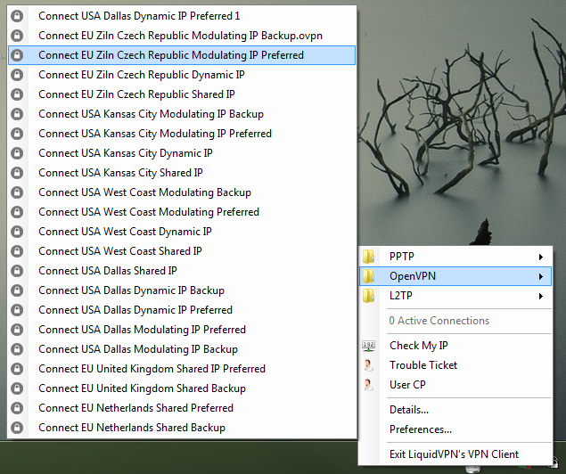Click the OpenVPN folder icon
566x474 pixels.
pyautogui.click(x=368, y=276)
